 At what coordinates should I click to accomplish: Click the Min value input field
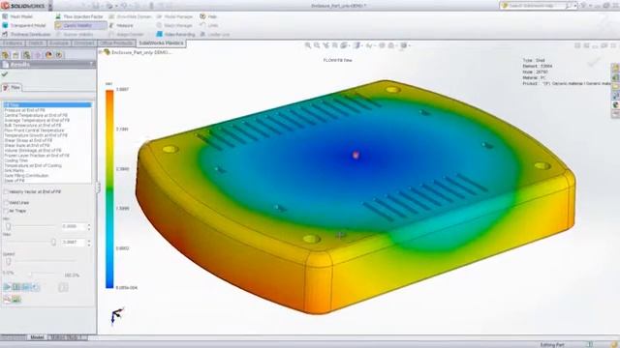(74, 226)
